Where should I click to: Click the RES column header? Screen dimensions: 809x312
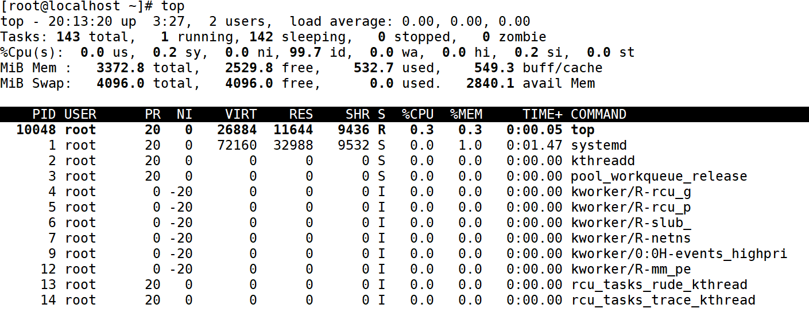pos(301,114)
